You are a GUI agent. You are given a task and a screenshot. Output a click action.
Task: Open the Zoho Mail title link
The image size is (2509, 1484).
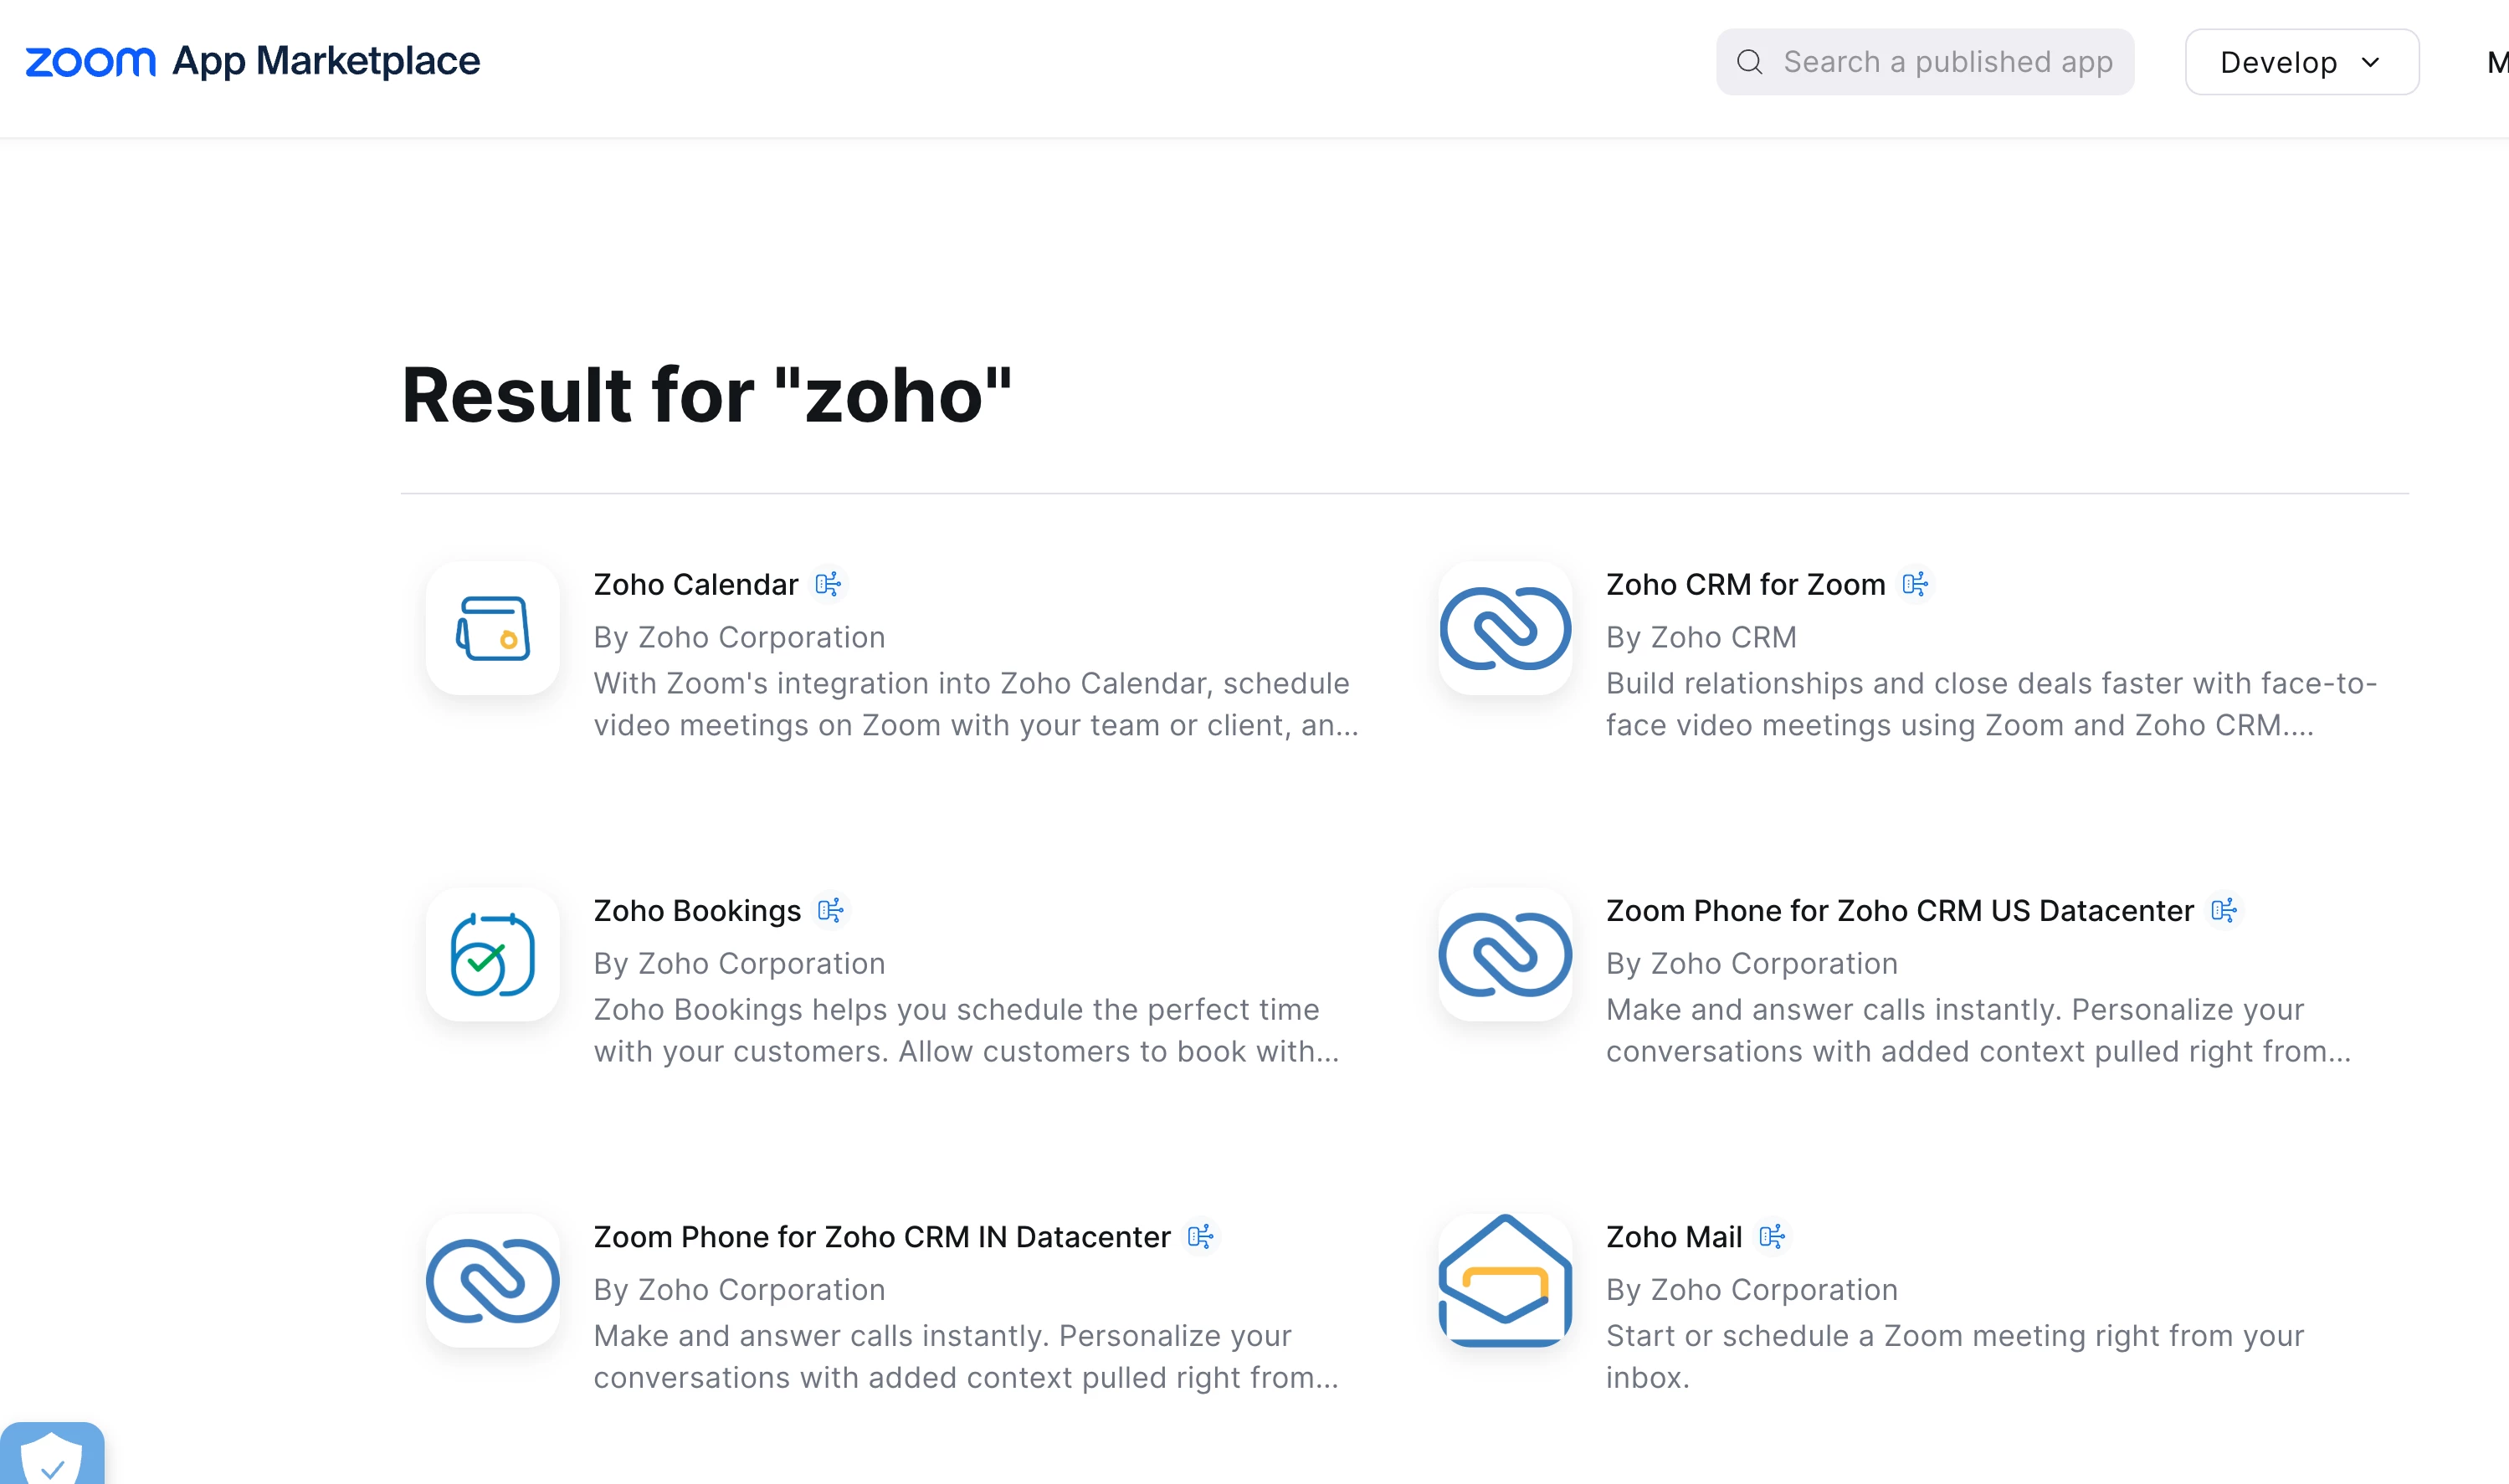(1674, 1237)
